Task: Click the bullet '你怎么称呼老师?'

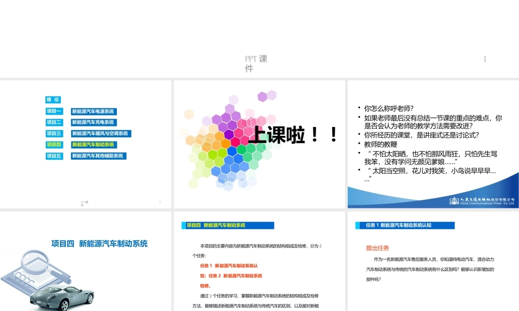Action: click(x=389, y=108)
